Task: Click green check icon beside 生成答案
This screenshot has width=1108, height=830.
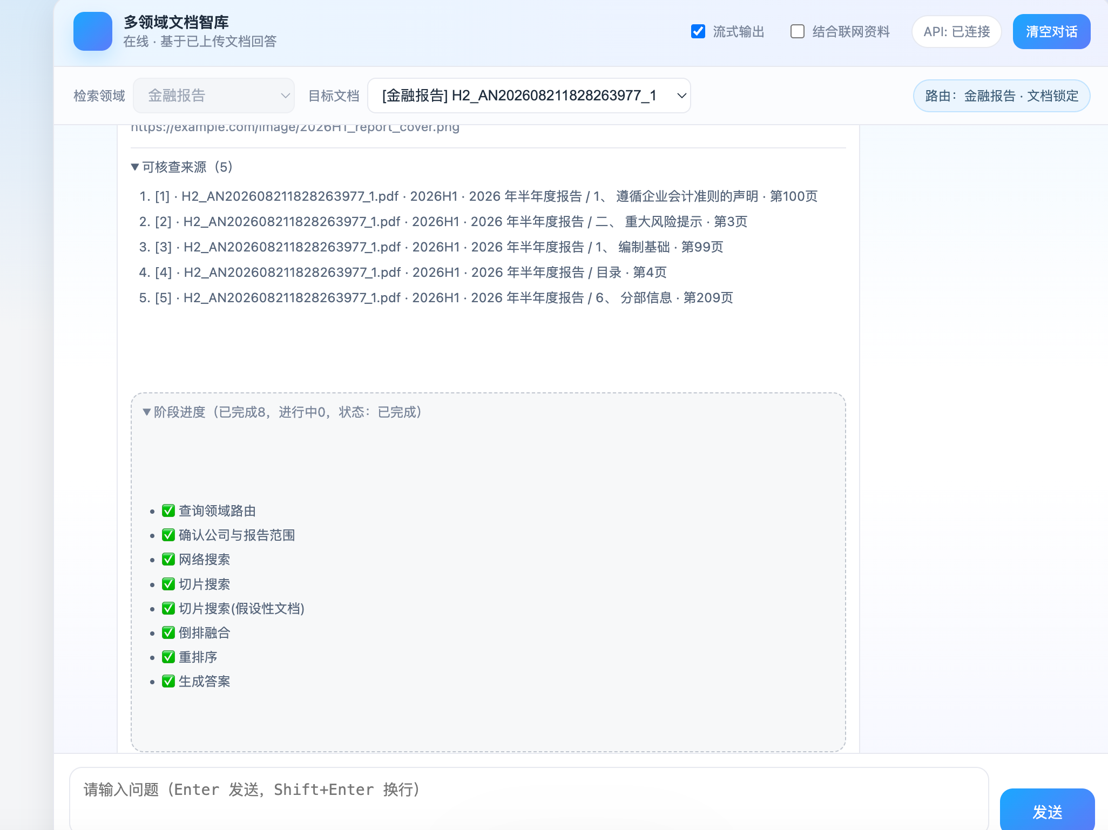Action: coord(168,681)
